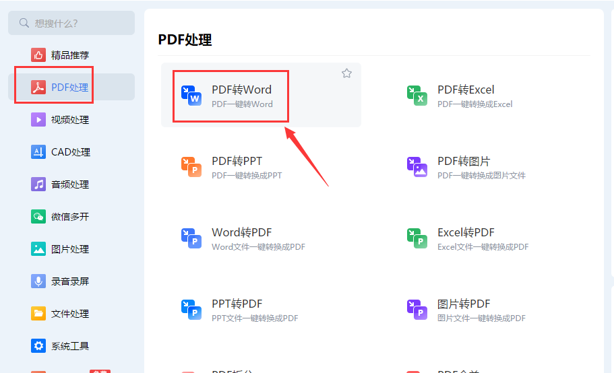614x373 pixels.
Task: Click the 文件处理 folder icon
Action: click(x=38, y=314)
